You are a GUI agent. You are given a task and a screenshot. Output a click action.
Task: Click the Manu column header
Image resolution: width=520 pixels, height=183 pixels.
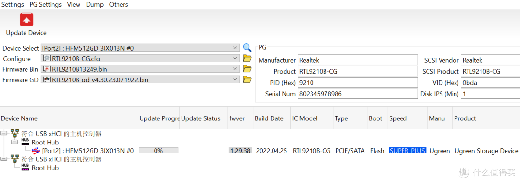[440, 118]
